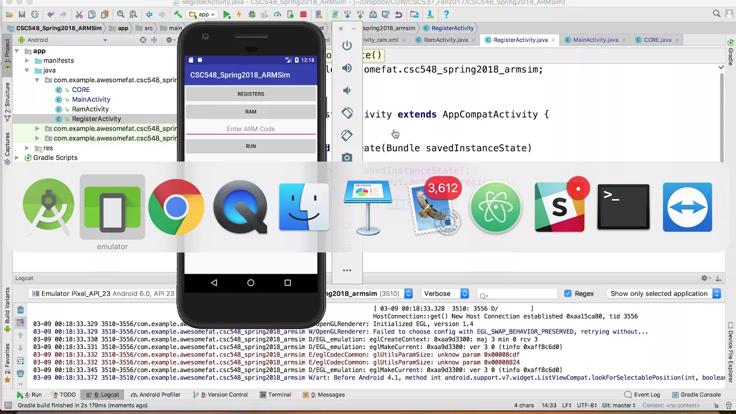Open Show only selected application dropdown

click(x=664, y=293)
